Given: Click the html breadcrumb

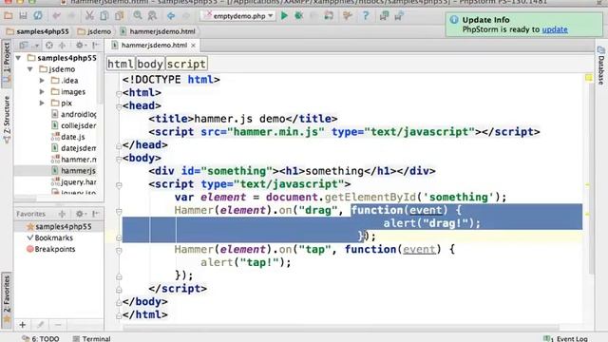Looking at the screenshot, I should [x=121, y=64].
